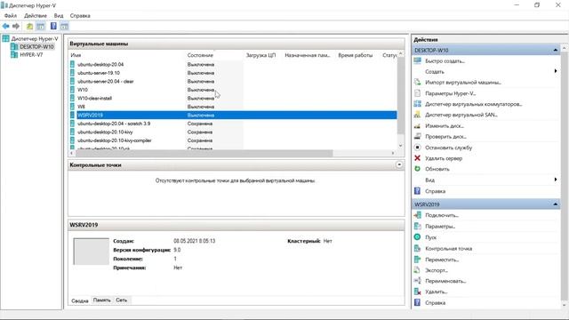Click the Up one level toolbar icon

[x=29, y=26]
